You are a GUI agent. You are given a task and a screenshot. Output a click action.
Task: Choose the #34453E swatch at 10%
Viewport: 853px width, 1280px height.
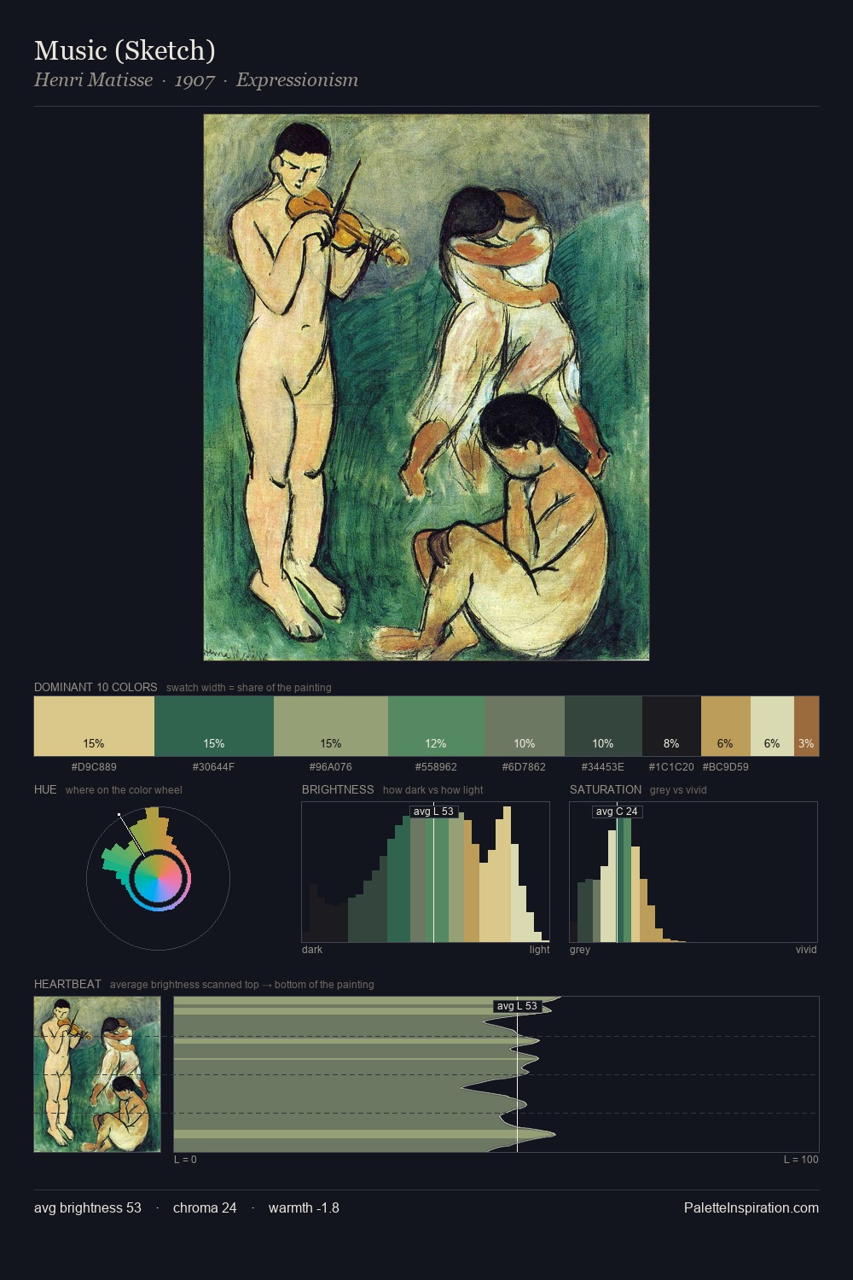pyautogui.click(x=603, y=726)
